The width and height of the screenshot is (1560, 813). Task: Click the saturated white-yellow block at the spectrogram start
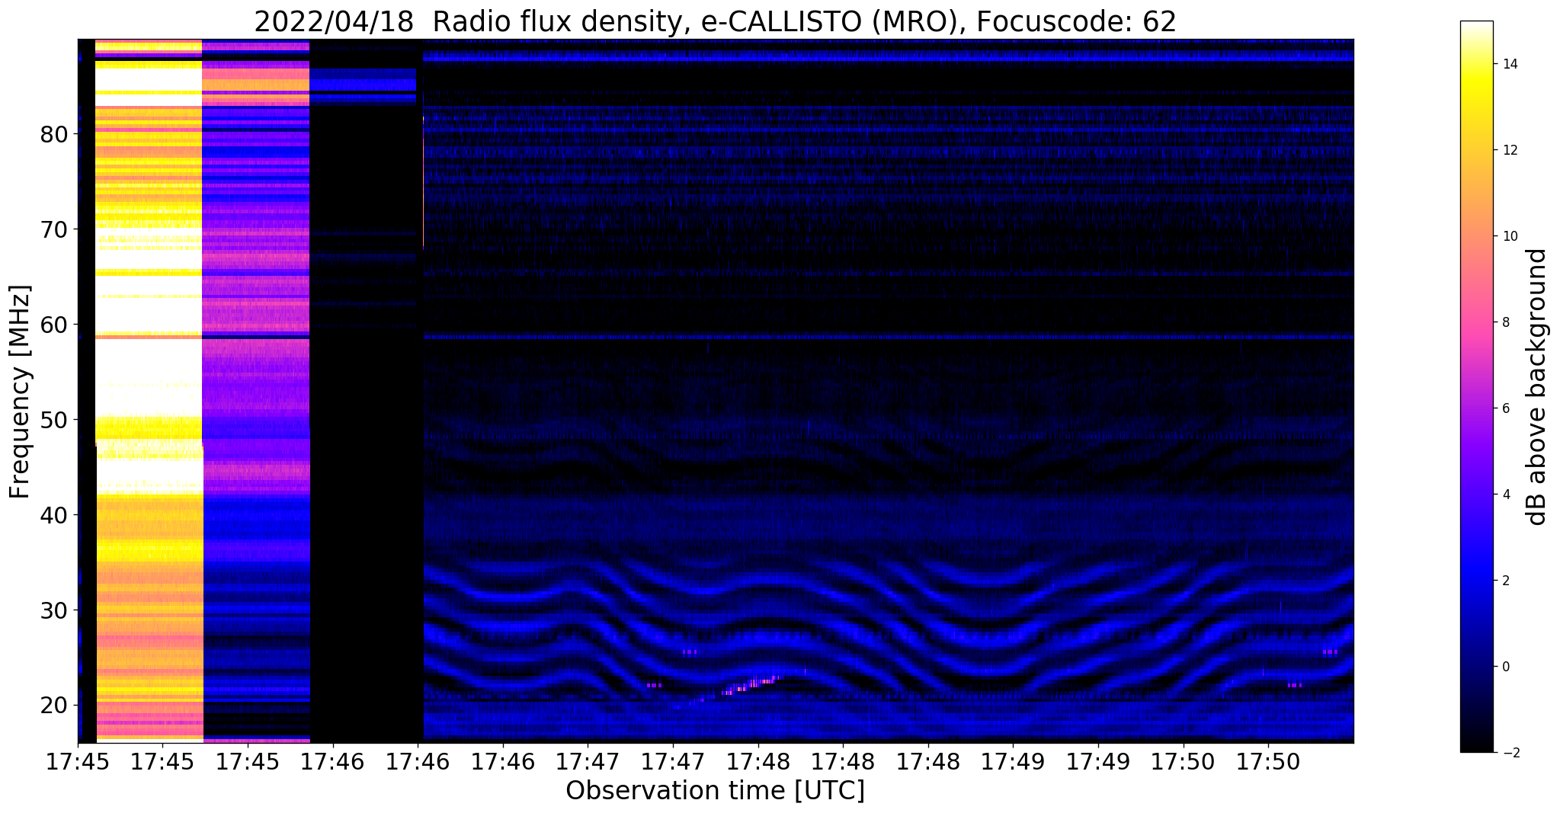(149, 390)
